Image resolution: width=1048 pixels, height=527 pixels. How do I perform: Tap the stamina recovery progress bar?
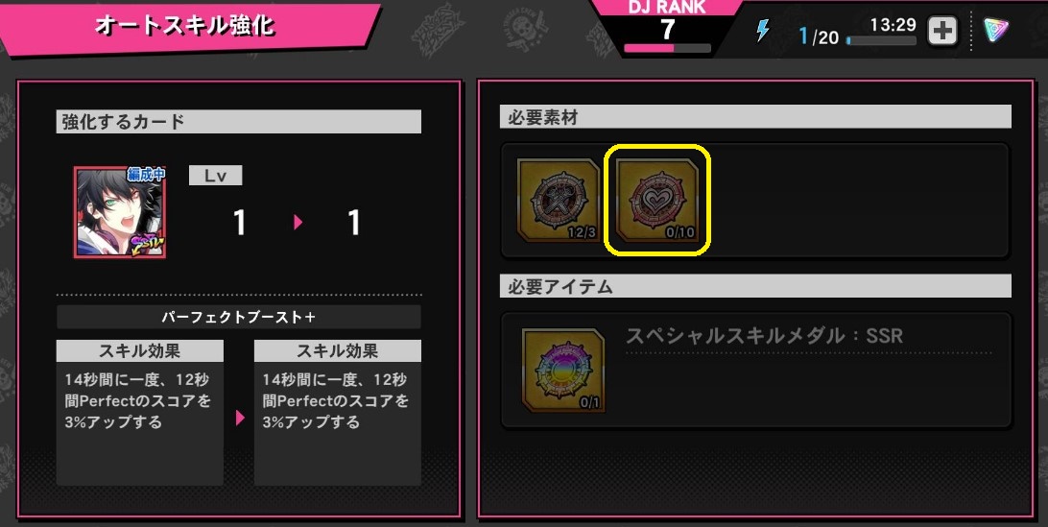click(x=882, y=40)
